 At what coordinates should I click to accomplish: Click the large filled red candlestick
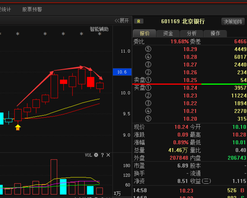tap(91, 82)
